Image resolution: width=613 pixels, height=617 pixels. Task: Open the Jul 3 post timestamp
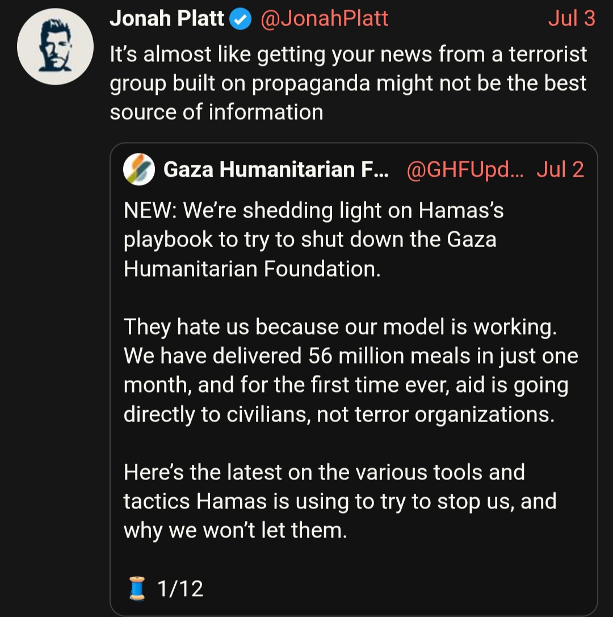(572, 18)
